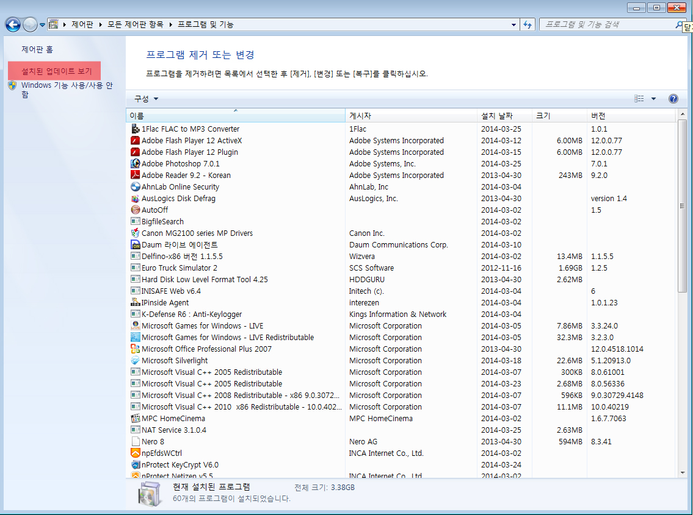Sort the list by the 이름 column
Viewport: 693px width, 515px height.
tap(236, 116)
